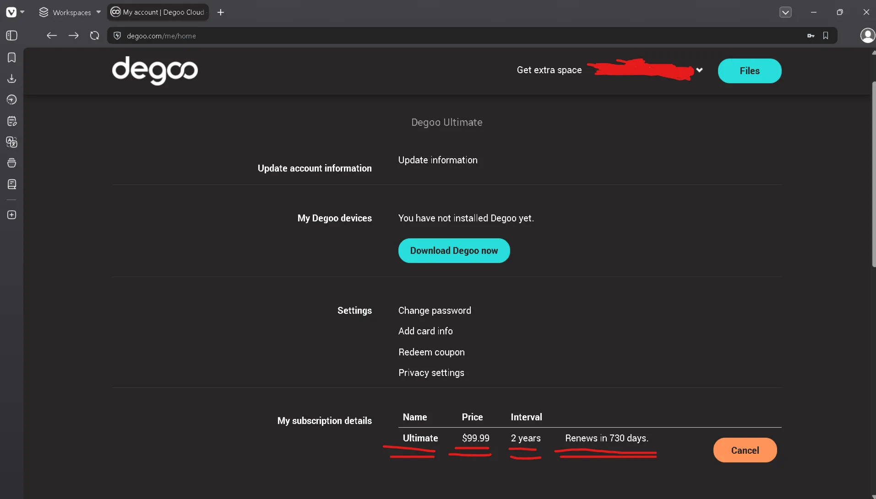Click Download Degoo now button
The image size is (876, 499).
point(454,251)
